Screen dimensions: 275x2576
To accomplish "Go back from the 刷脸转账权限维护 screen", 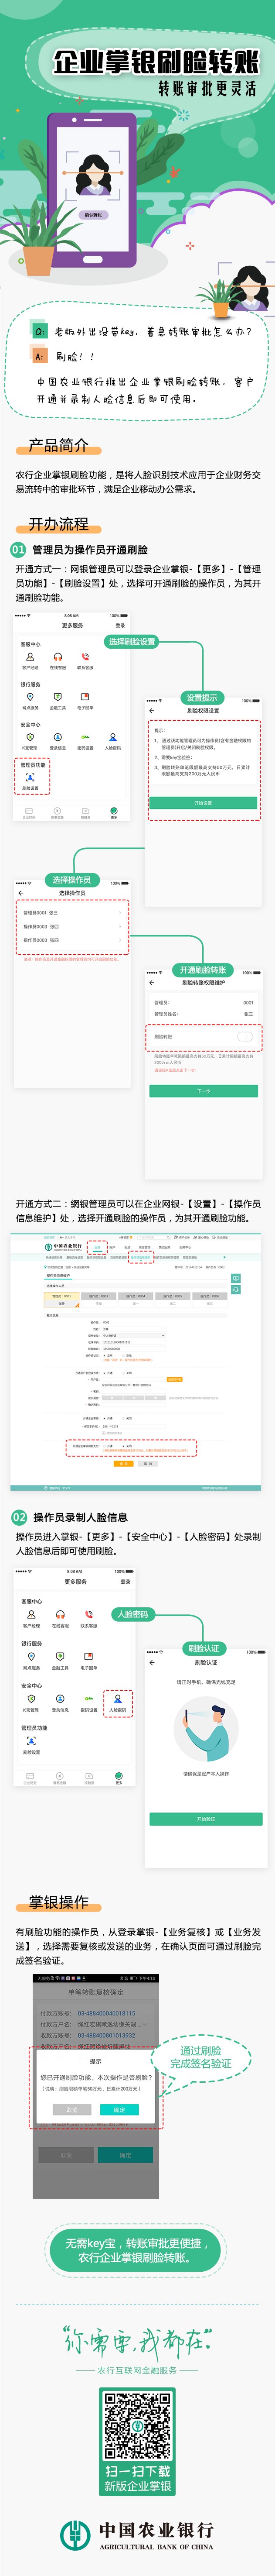I will (152, 983).
